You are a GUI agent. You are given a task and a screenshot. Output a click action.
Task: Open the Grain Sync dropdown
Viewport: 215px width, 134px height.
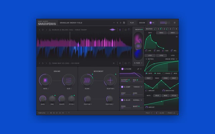[171, 59]
